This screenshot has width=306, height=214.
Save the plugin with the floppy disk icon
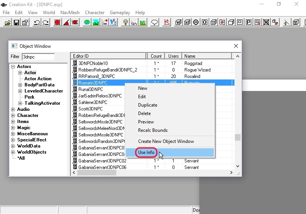tap(16, 23)
